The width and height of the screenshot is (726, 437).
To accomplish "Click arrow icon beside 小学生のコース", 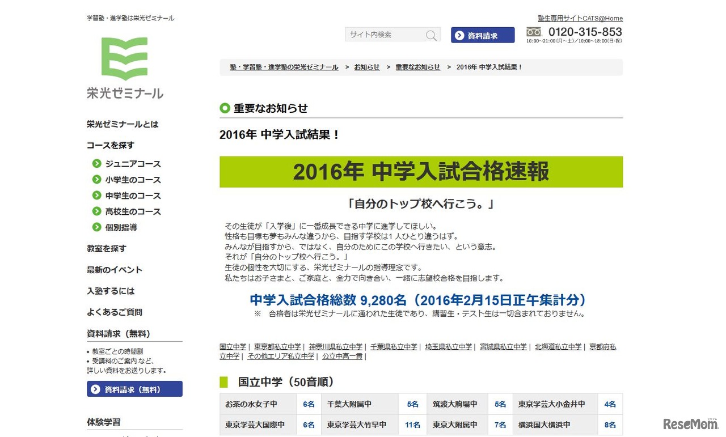I will pyautogui.click(x=97, y=180).
